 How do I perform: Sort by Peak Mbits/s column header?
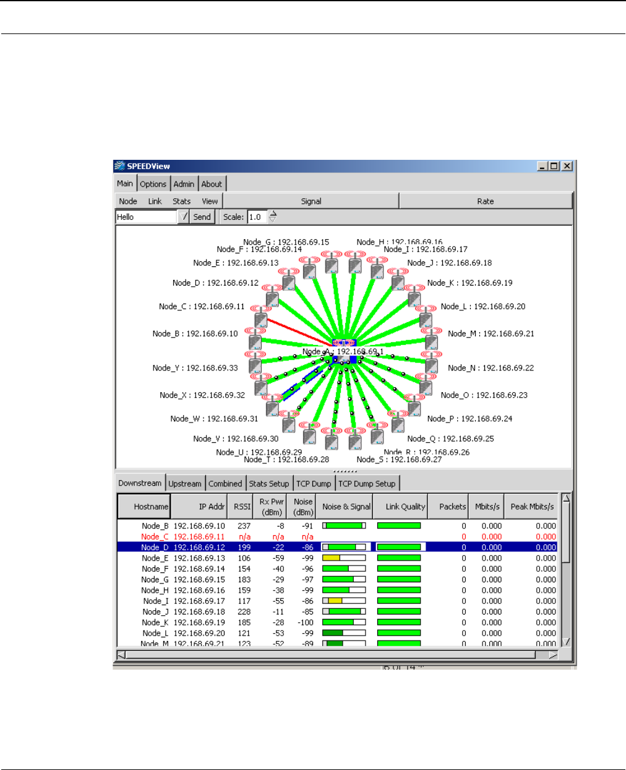pos(531,506)
